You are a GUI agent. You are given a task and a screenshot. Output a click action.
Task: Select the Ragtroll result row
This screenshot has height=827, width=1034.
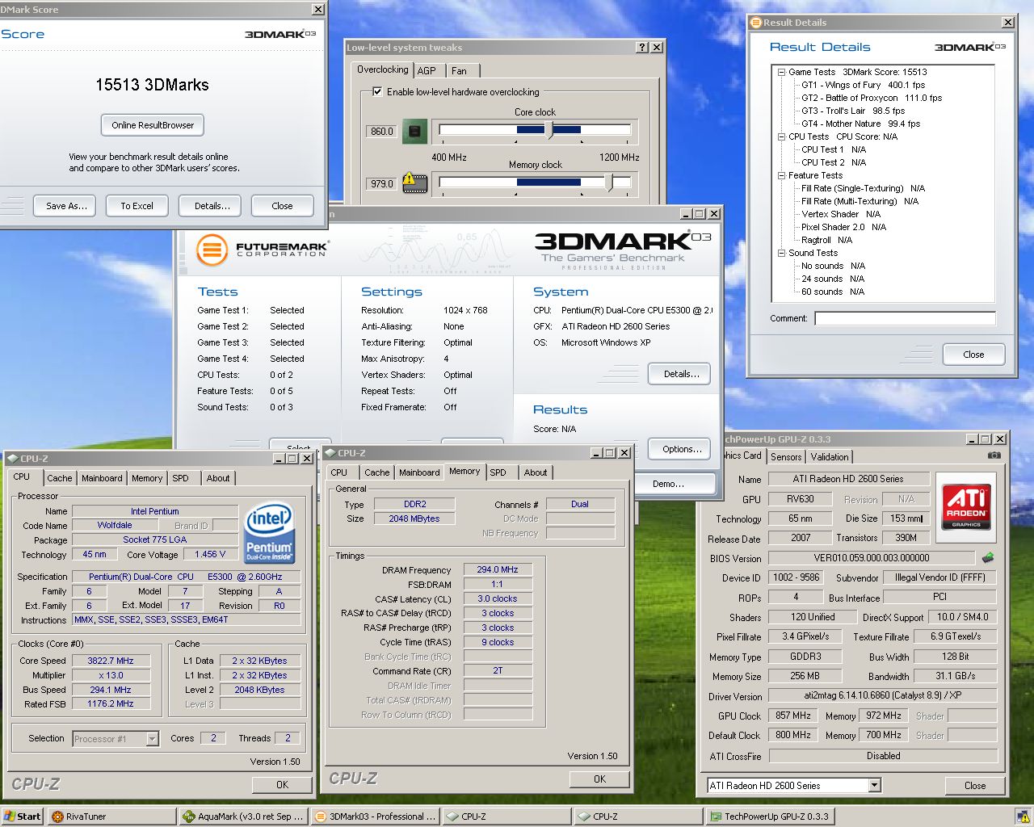click(826, 240)
